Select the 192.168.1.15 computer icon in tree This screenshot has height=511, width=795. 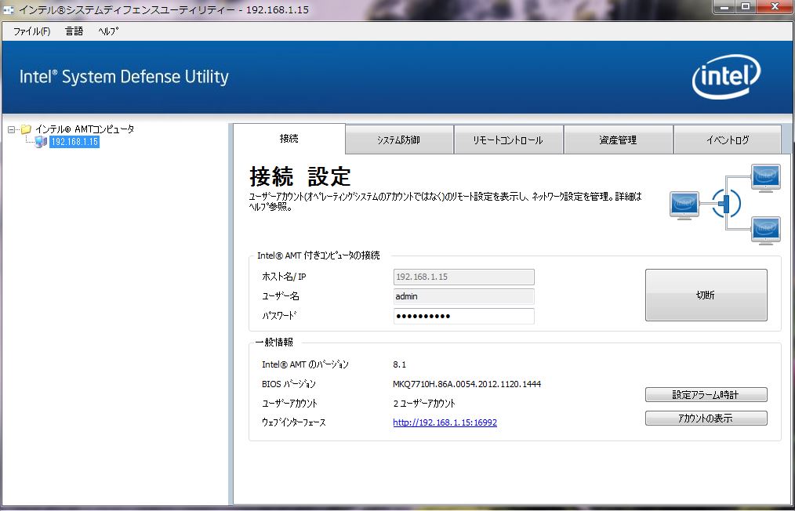(41, 142)
